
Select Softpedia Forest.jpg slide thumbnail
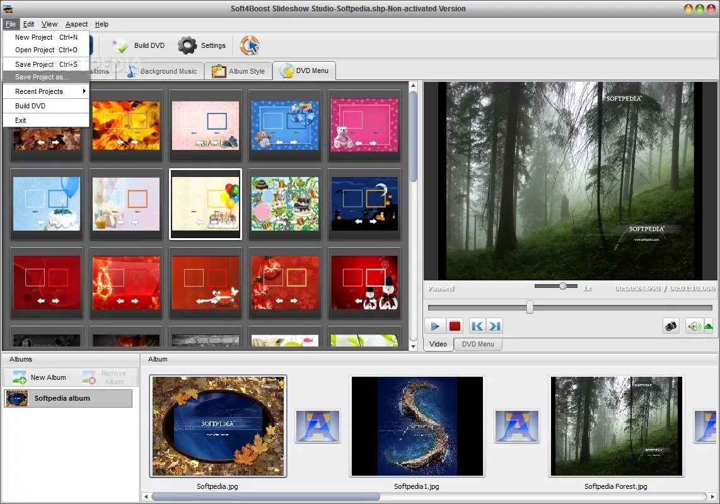click(616, 427)
